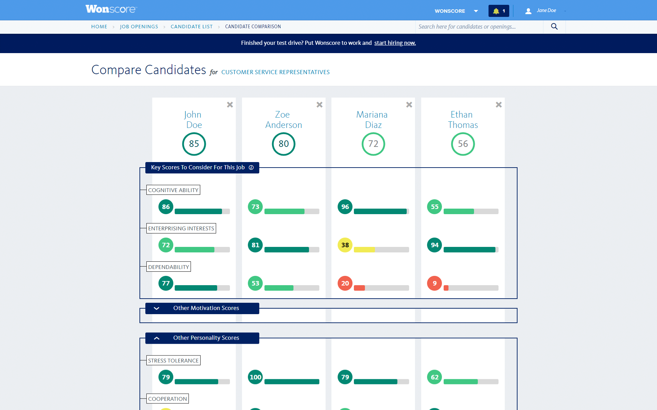657x410 pixels.
Task: Click the search magnifier icon
Action: (x=554, y=27)
